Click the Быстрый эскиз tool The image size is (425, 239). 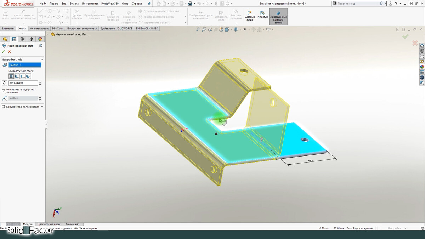point(249,15)
